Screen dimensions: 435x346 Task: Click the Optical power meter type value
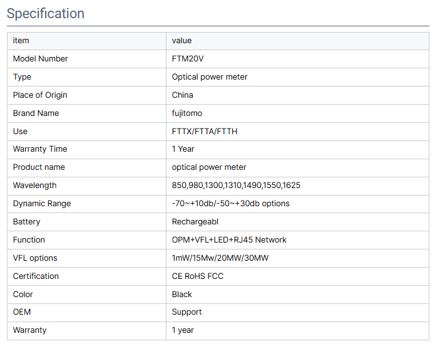pyautogui.click(x=210, y=76)
